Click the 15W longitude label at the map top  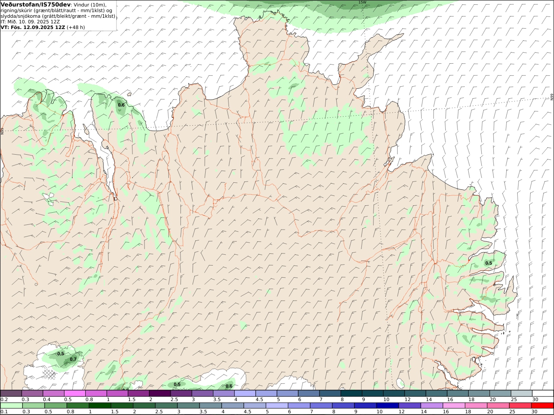pyautogui.click(x=362, y=2)
